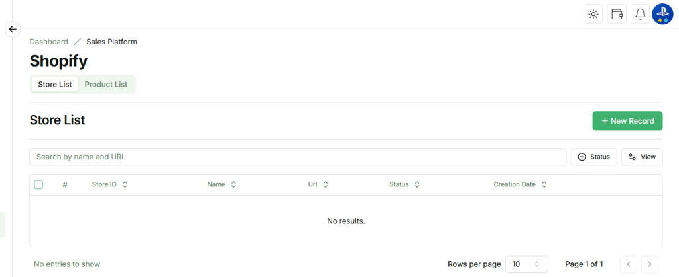Click the search by name and URL field

pos(297,157)
